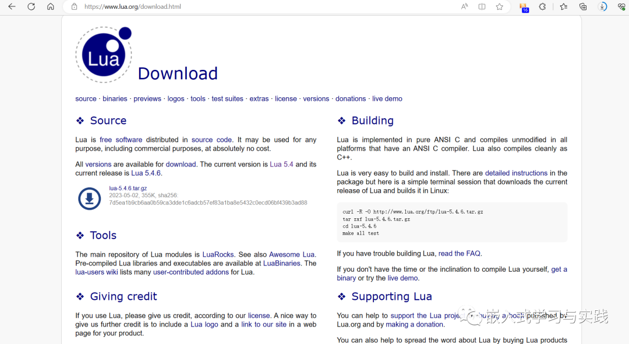Open the tools navigation link
This screenshot has height=344, width=629.
[x=198, y=98]
